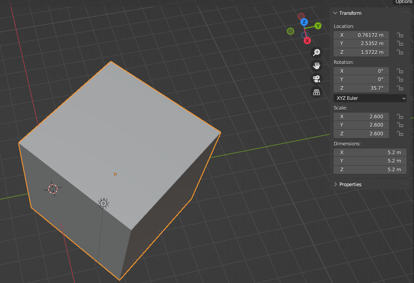
Task: Lock Scale Y value
Action: (x=400, y=125)
